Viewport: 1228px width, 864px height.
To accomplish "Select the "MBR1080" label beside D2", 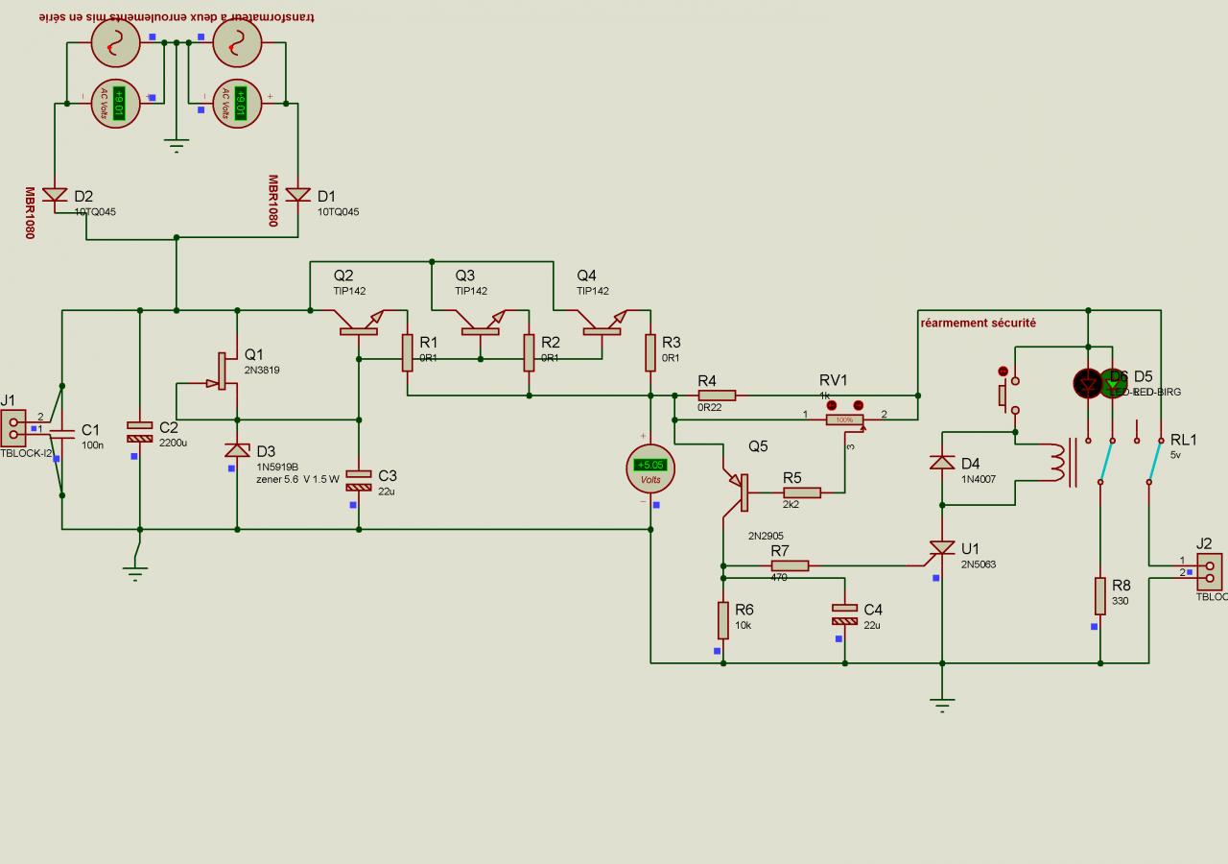I will [x=30, y=213].
